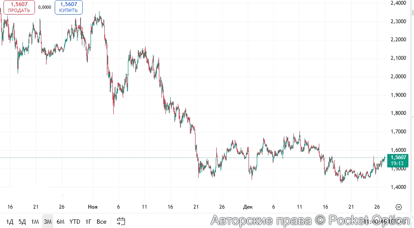Click the 2,4000 price axis label
Viewport: 414px width, 228px height.
[398, 3]
